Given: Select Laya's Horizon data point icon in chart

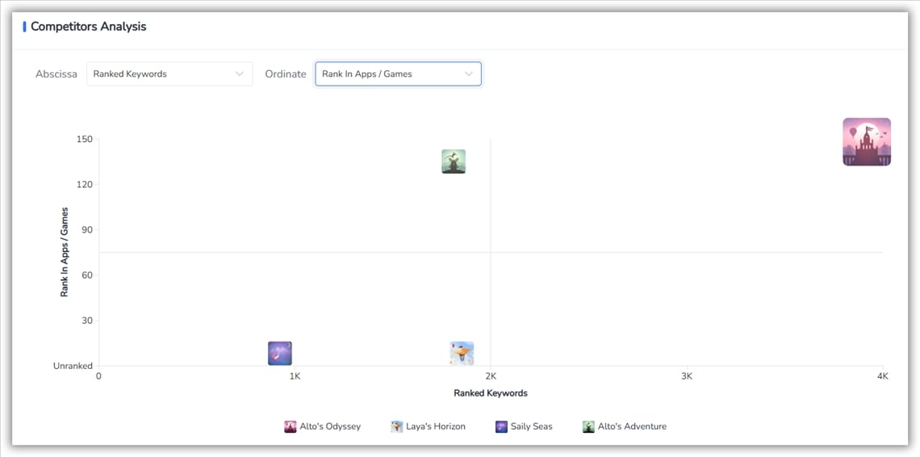Looking at the screenshot, I should pos(462,354).
